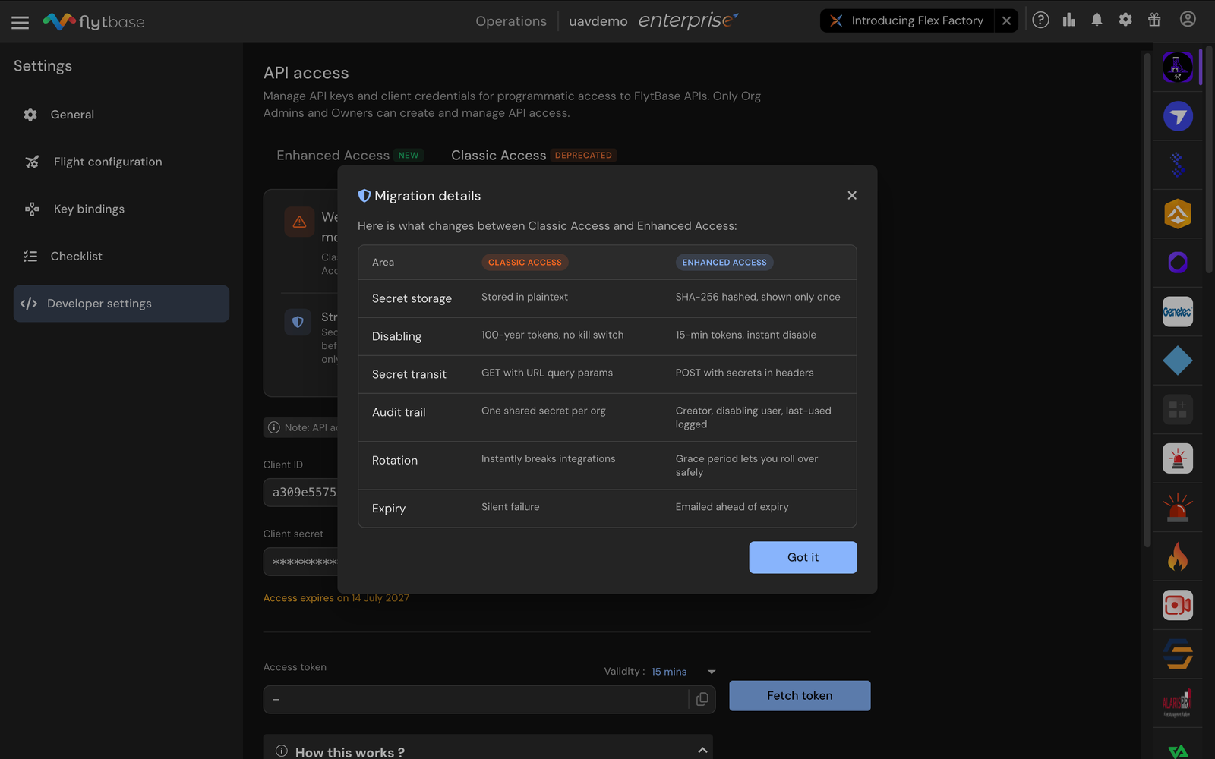Open Flight configuration settings
1215x759 pixels.
pyautogui.click(x=121, y=162)
